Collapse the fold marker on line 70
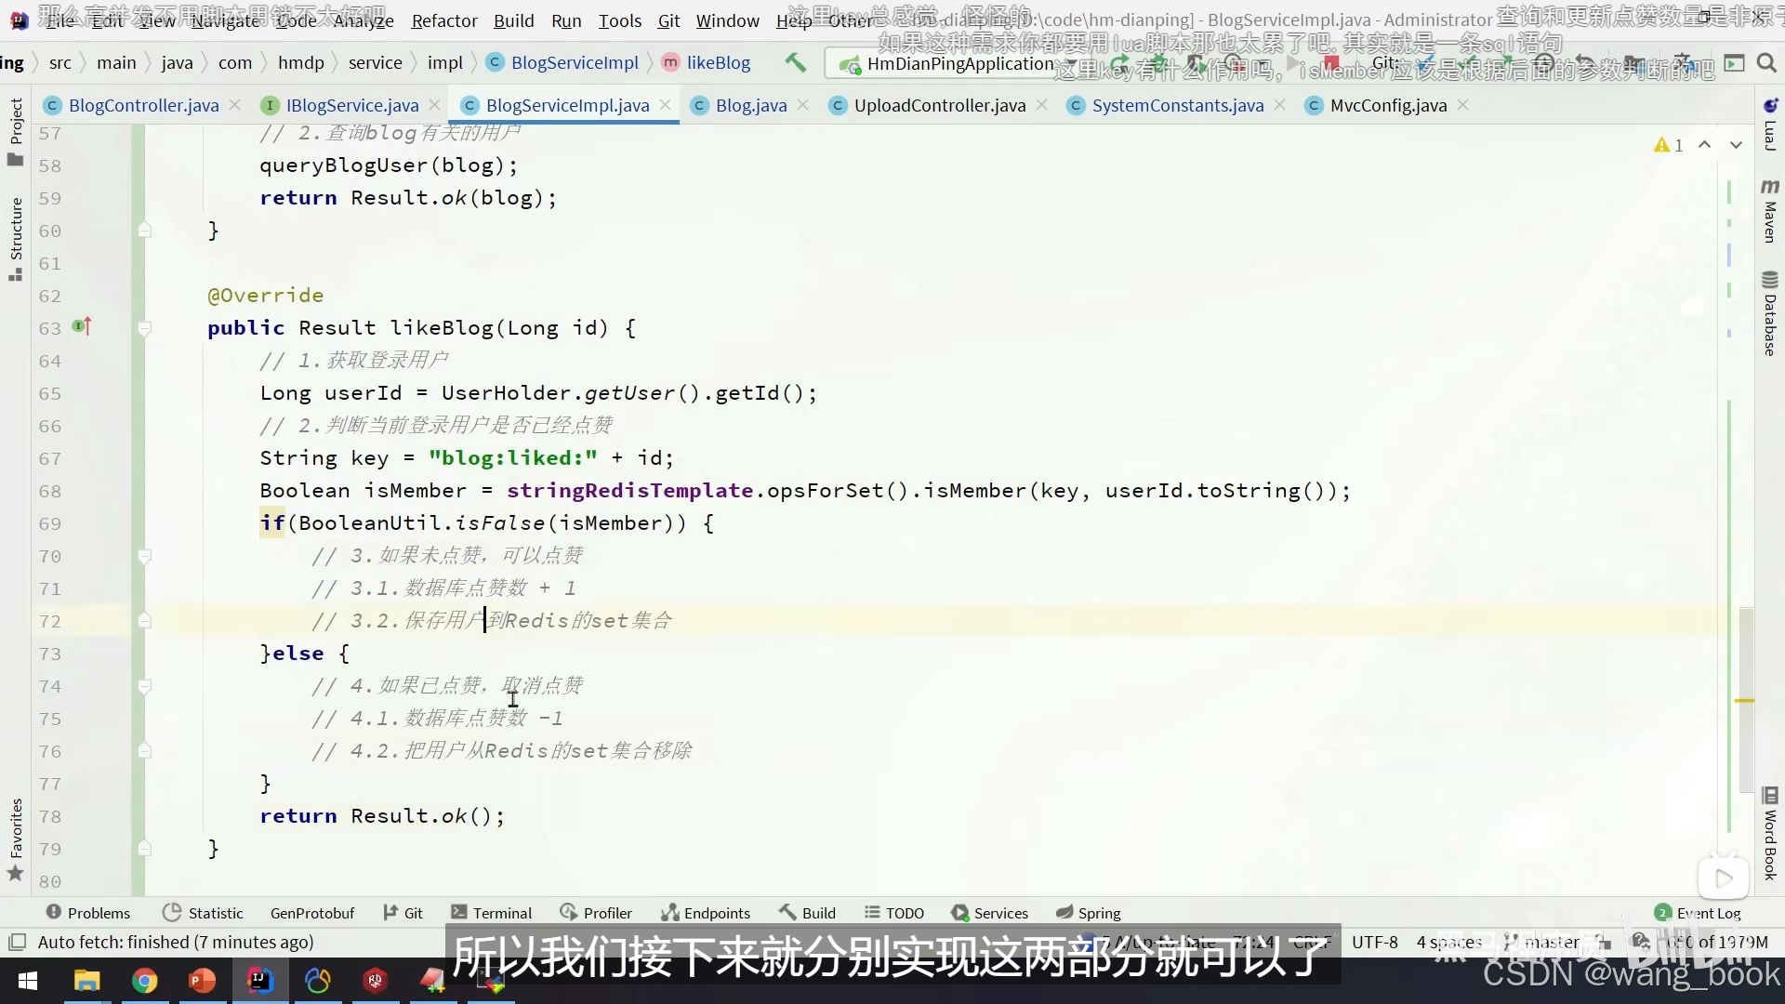1785x1004 pixels. click(144, 555)
